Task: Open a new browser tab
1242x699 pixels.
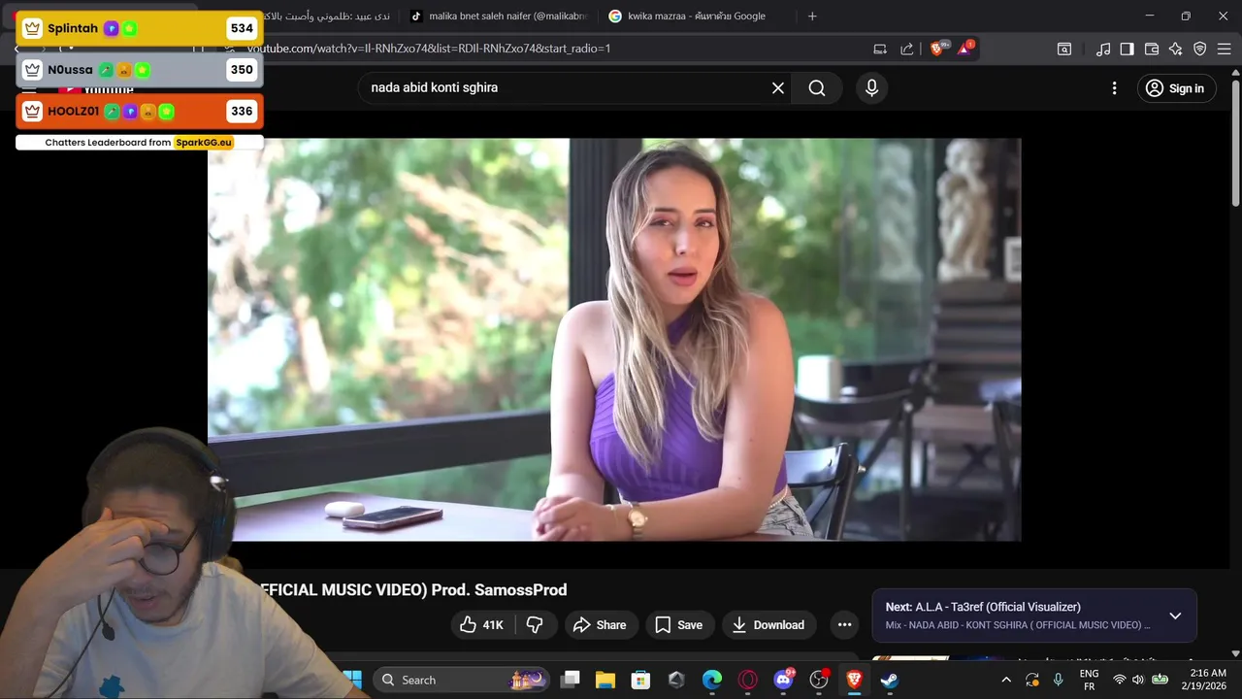Action: tap(812, 16)
